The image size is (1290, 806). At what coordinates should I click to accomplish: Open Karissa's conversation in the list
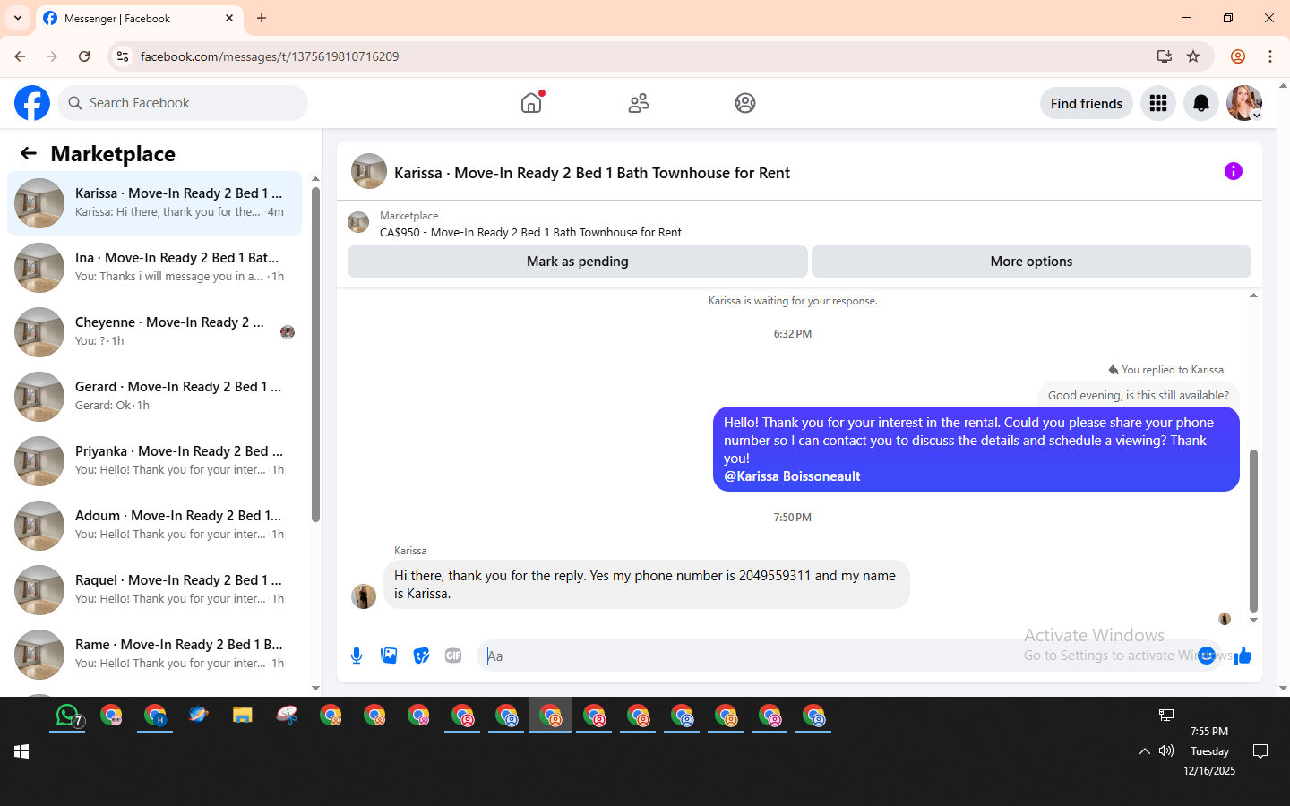point(154,203)
